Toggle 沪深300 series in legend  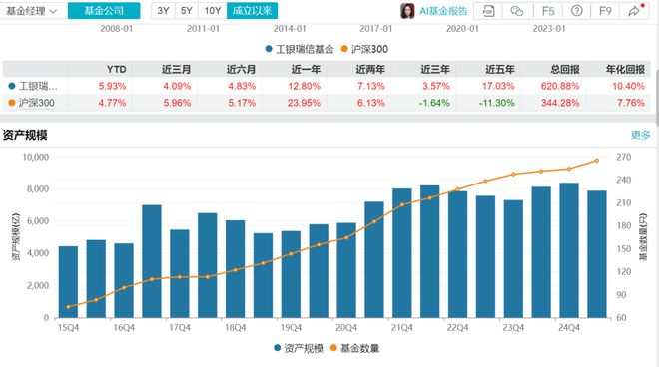[x=364, y=49]
